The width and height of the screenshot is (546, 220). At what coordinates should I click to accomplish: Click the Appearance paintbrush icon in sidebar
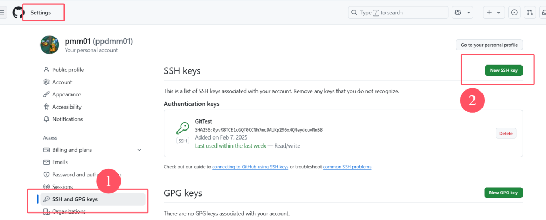(x=46, y=94)
